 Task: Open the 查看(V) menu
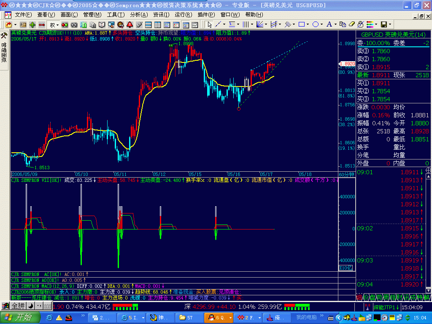click(x=46, y=15)
